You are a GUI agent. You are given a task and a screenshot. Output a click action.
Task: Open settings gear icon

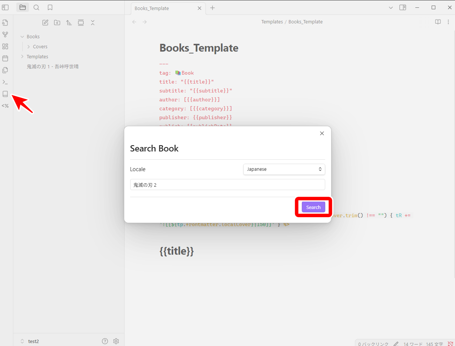(x=116, y=341)
